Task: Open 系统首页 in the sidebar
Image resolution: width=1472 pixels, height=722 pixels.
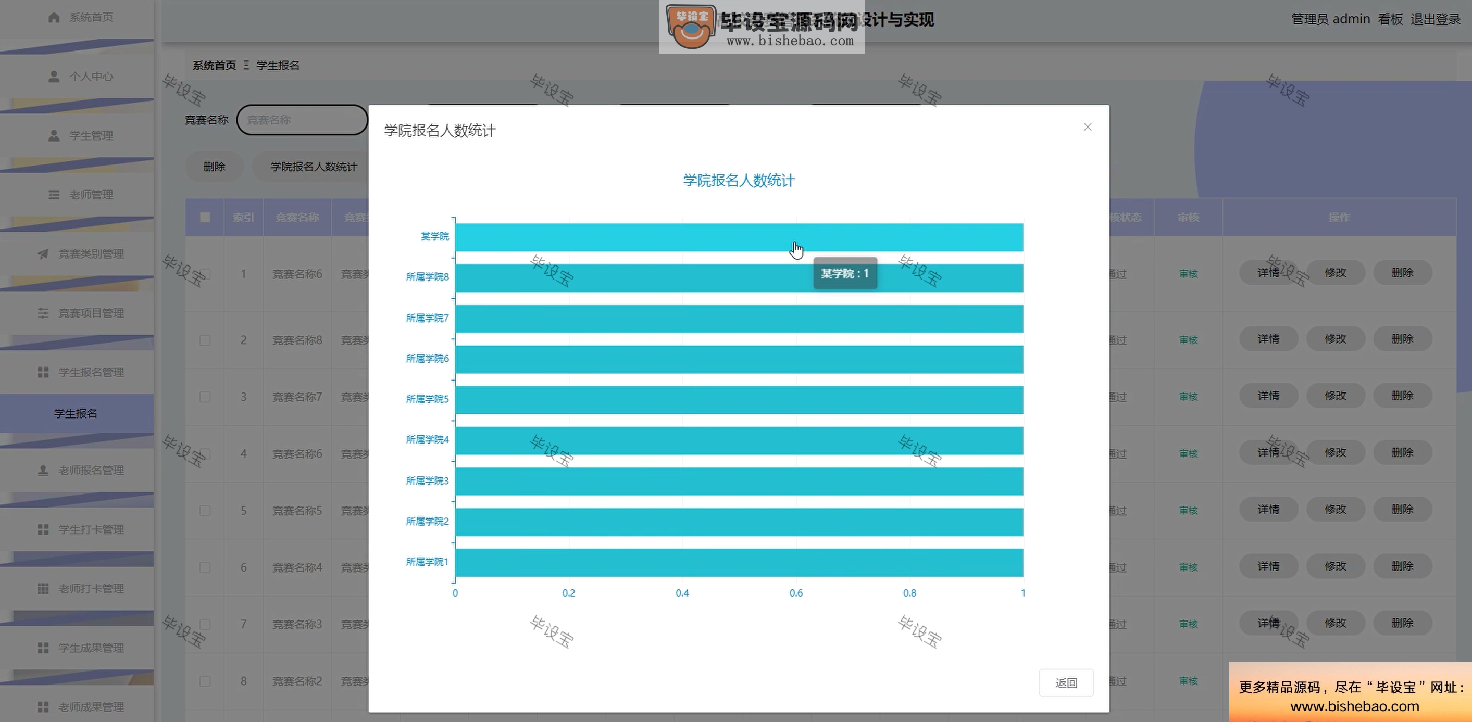Action: pyautogui.click(x=77, y=17)
